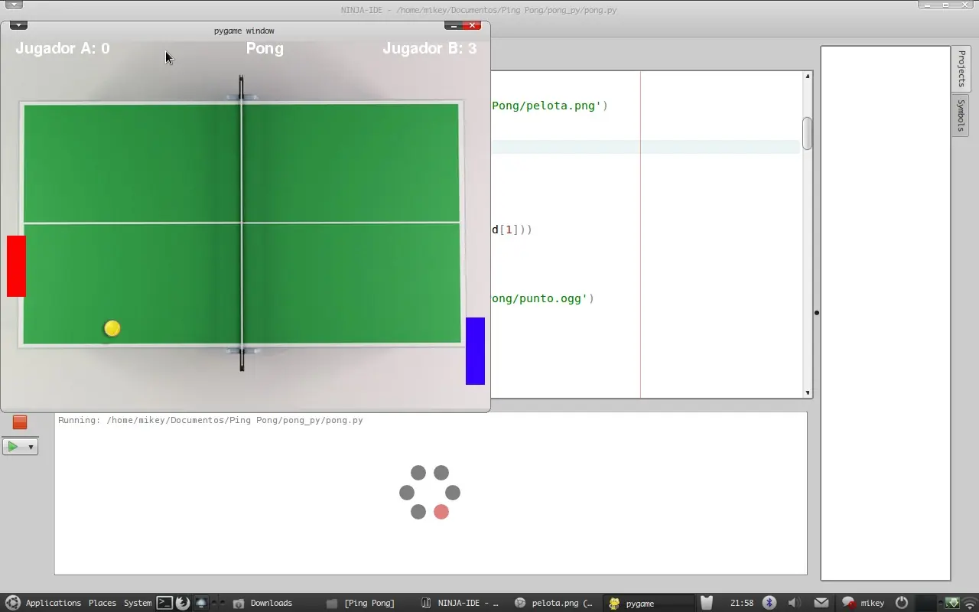Screen dimensions: 979x612
Task: Click the Firefox icon next to the terminal
Action: (182, 602)
